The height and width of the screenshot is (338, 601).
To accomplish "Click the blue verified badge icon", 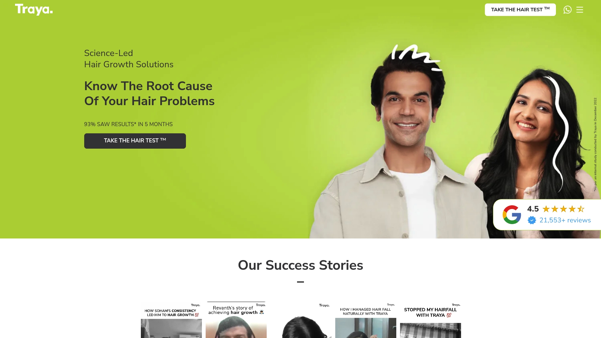I will tap(532, 220).
